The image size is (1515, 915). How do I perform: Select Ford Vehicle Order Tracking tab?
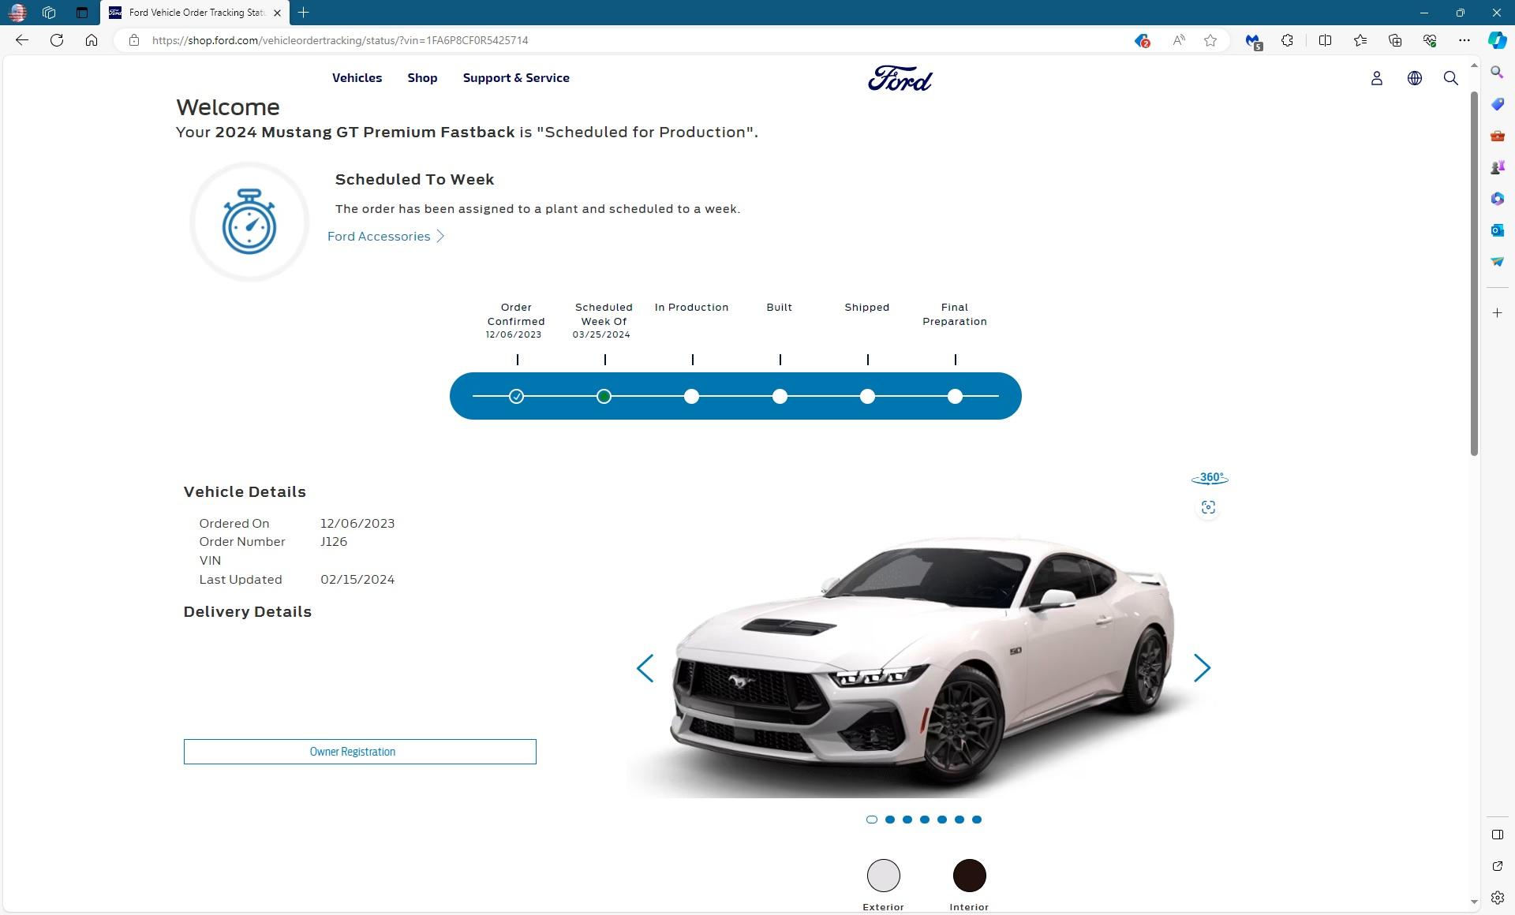195,13
